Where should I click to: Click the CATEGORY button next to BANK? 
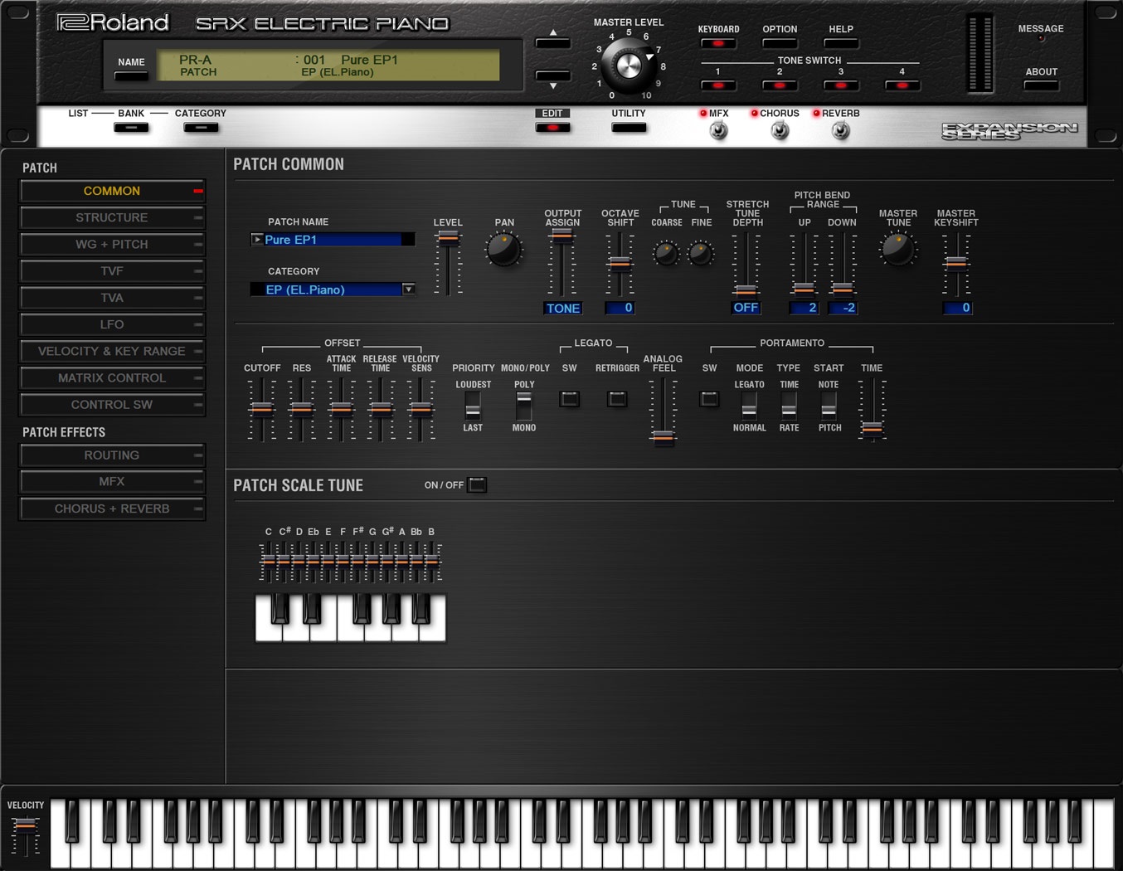coord(201,126)
